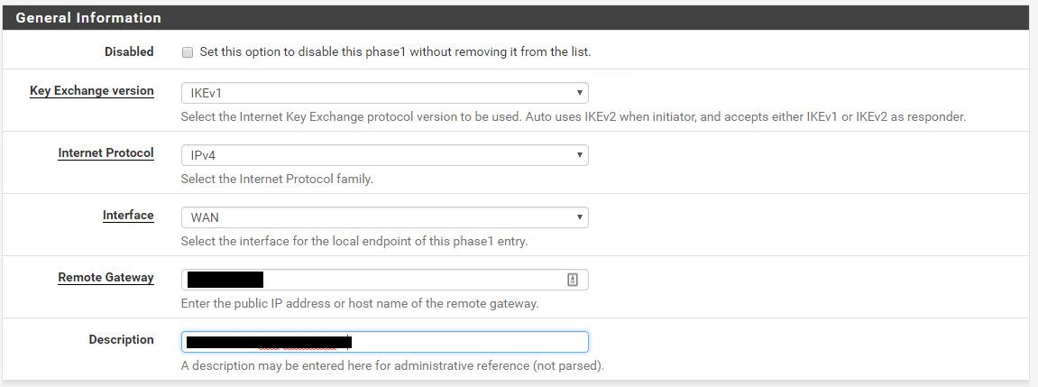Expand the Internet Protocol dropdown showing IPv4
Image resolution: width=1038 pixels, height=387 pixels.
(384, 155)
